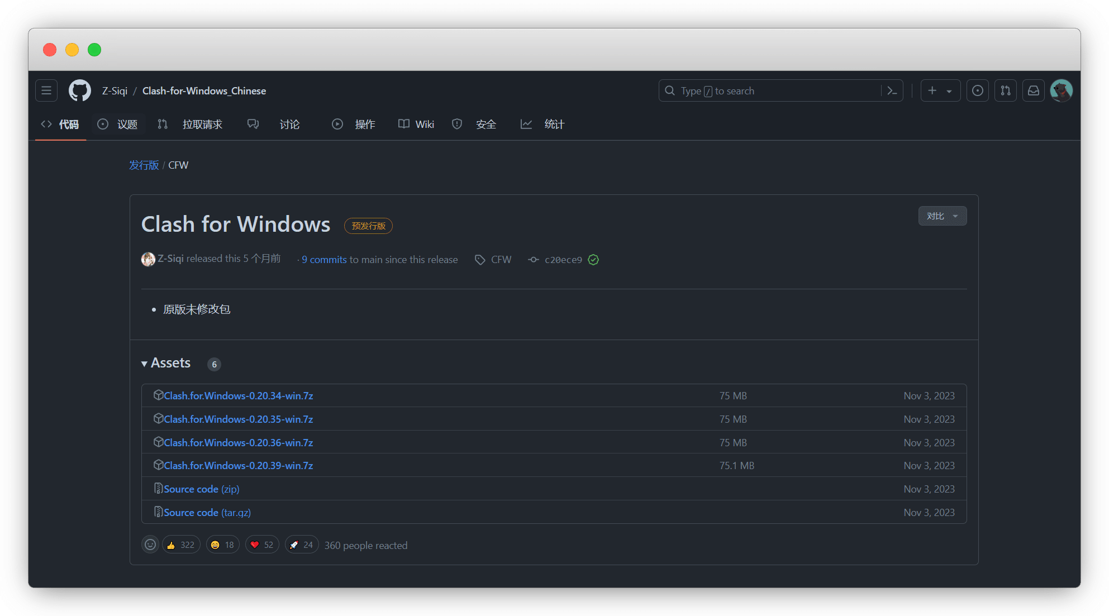Open the pull requests icon in header

coord(1005,90)
